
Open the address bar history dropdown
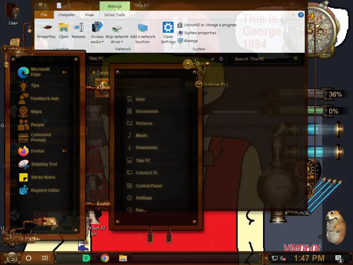212,59
